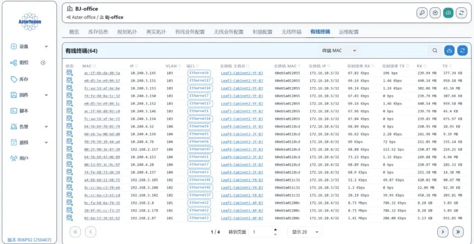Open the 终端 MAC filter dropdown
The image size is (474, 244).
pos(339,51)
